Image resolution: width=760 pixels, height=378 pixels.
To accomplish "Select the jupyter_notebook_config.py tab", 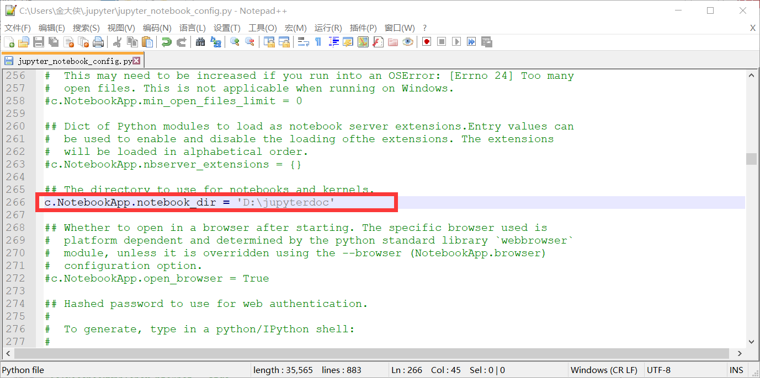I will [x=69, y=61].
